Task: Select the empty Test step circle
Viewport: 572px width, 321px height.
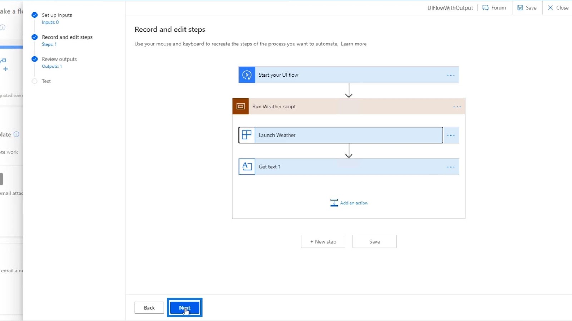Action: (34, 81)
